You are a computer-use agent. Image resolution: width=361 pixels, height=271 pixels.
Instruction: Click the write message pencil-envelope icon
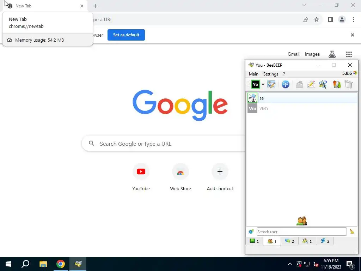click(311, 84)
